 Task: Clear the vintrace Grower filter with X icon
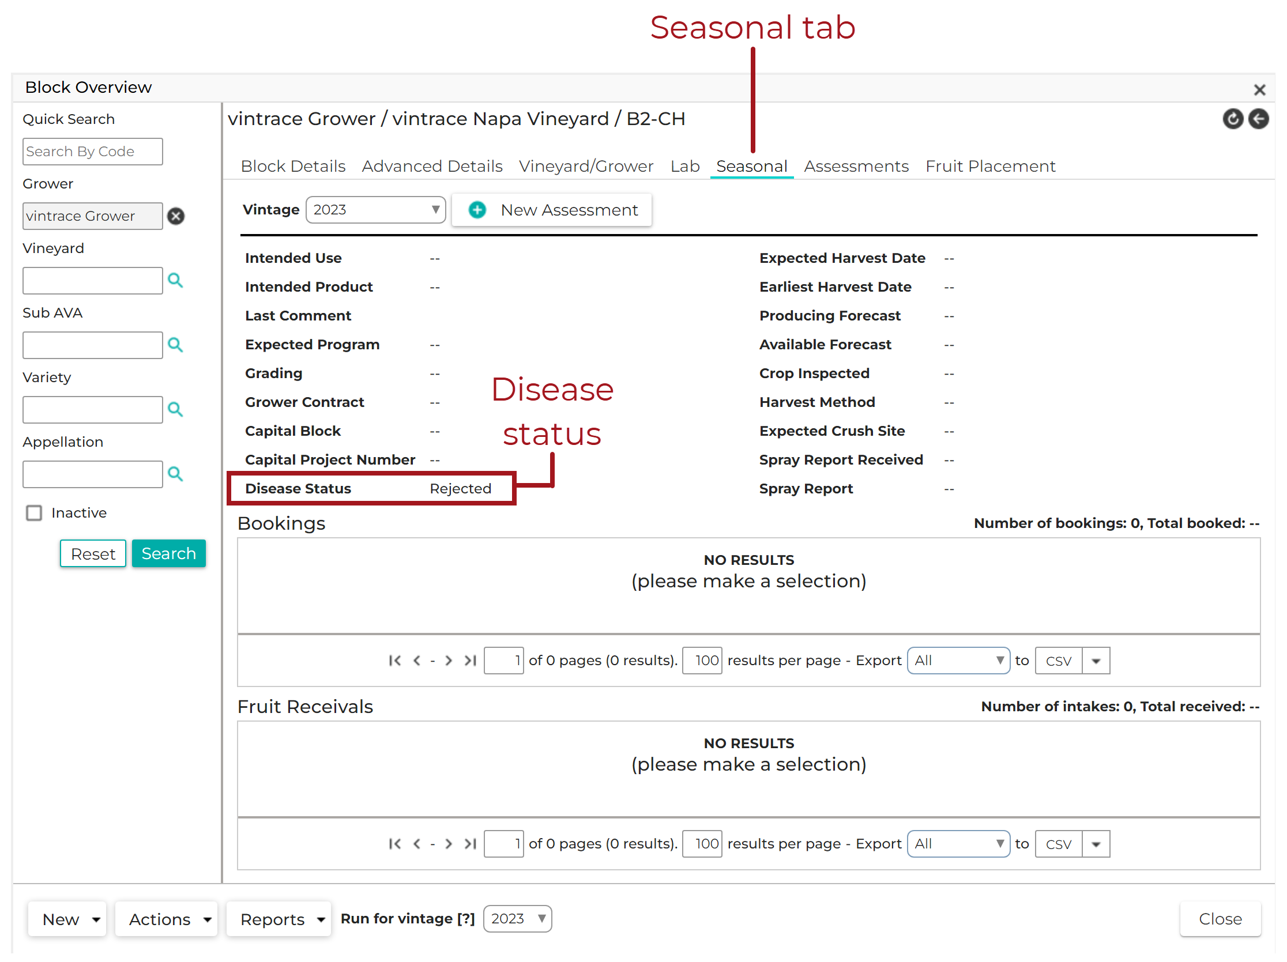point(176,216)
